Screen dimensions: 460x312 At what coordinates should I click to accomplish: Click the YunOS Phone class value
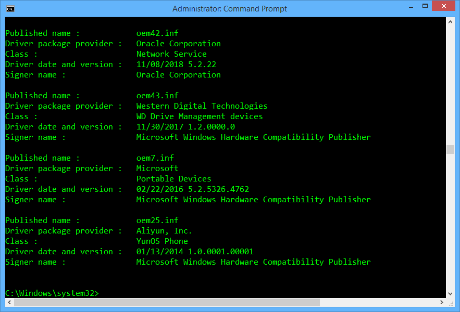162,241
